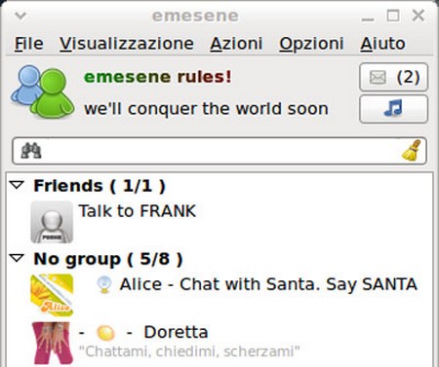Click the status icon beside Alice

104,284
